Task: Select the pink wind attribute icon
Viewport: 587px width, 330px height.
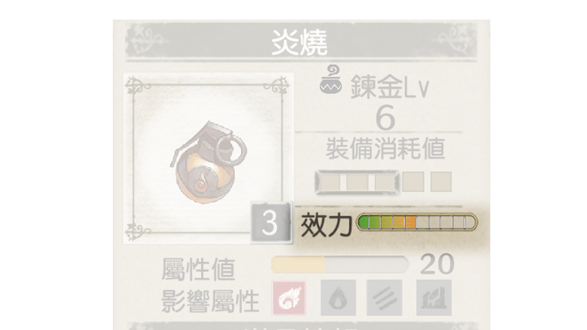Action: click(x=289, y=298)
